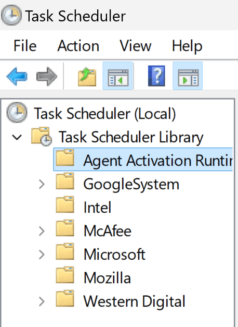Viewport: 238px width, 327px height.
Task: Click the Agent Activation Runtime folder icon
Action: point(65,158)
